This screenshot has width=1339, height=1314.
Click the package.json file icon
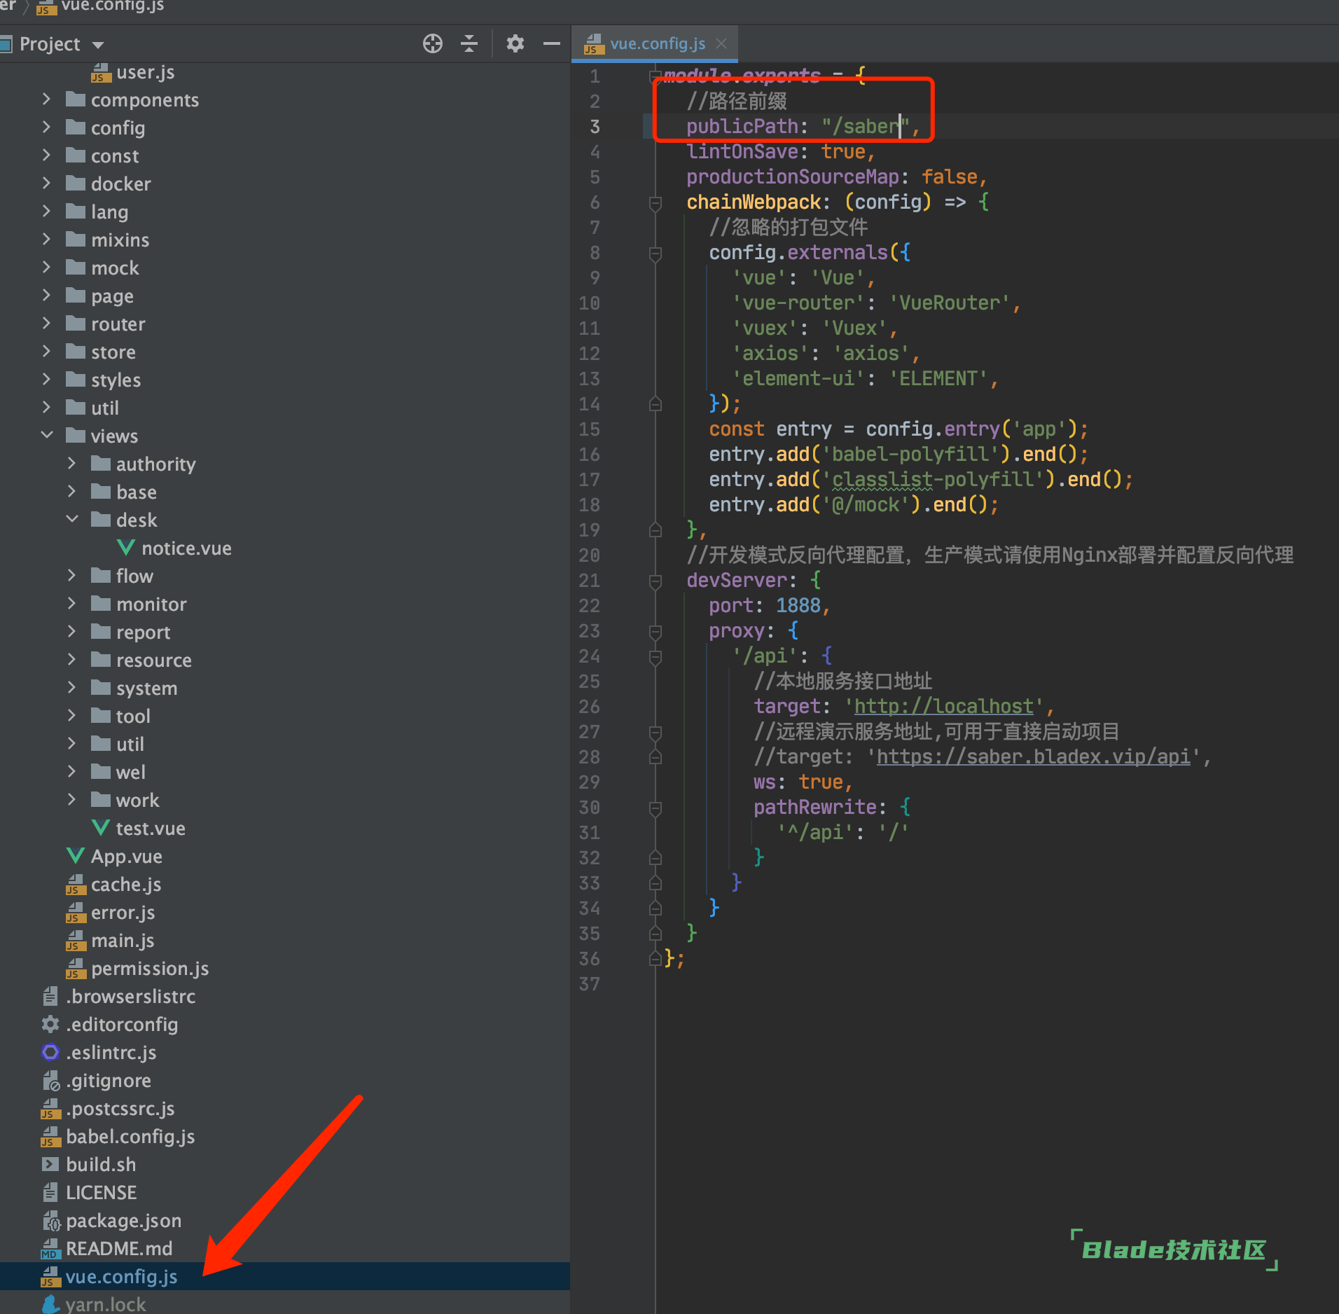point(50,1221)
